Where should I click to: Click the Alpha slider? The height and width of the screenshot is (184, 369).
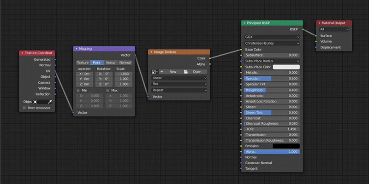272,152
